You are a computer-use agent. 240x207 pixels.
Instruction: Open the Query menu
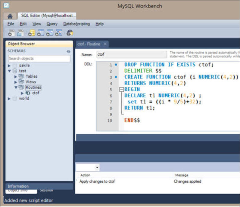click(x=52, y=24)
